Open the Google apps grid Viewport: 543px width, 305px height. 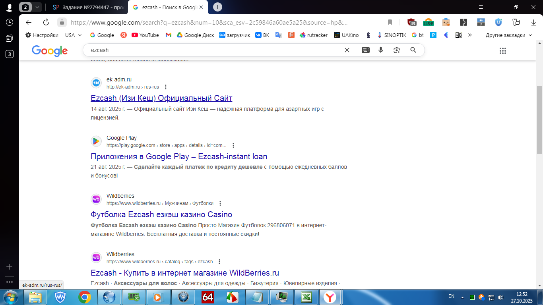click(x=502, y=50)
